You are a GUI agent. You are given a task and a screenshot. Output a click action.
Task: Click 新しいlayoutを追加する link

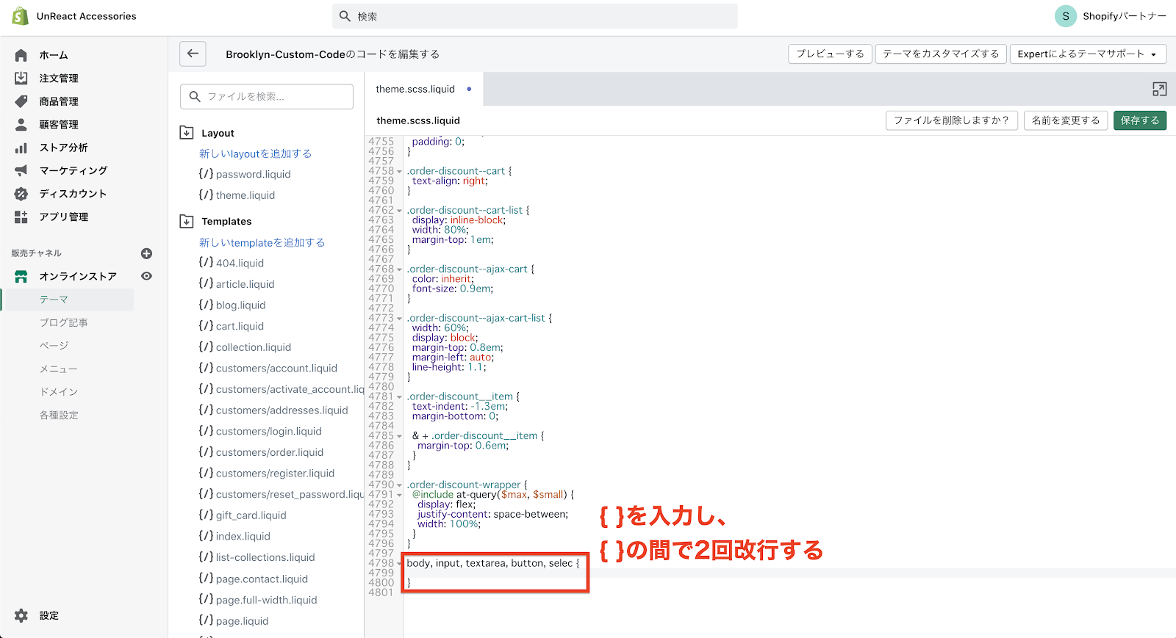coord(255,153)
